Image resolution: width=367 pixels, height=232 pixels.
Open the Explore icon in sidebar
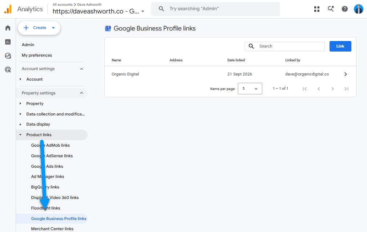click(8, 56)
